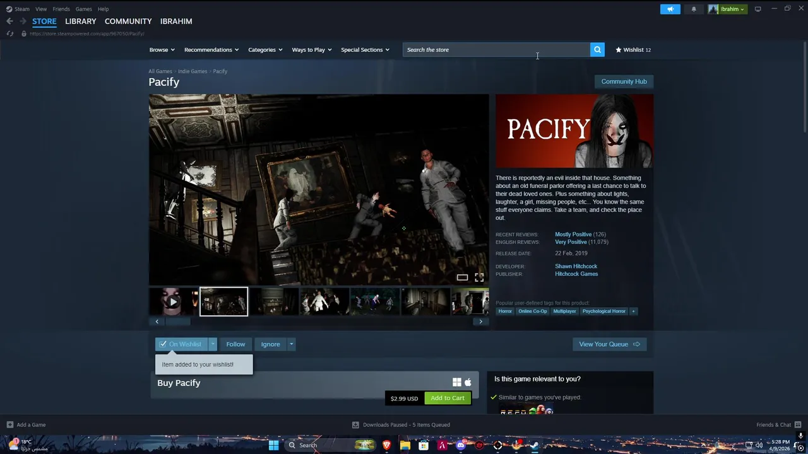Open the On Wishlist dropdown arrow
Image resolution: width=808 pixels, height=454 pixels.
click(213, 344)
